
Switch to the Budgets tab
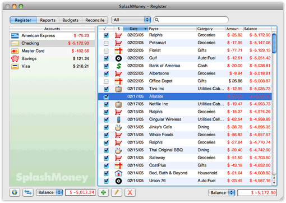(70, 20)
